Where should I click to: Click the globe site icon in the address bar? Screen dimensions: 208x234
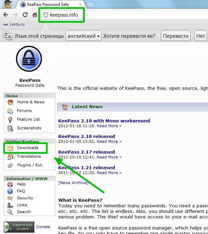click(45, 15)
